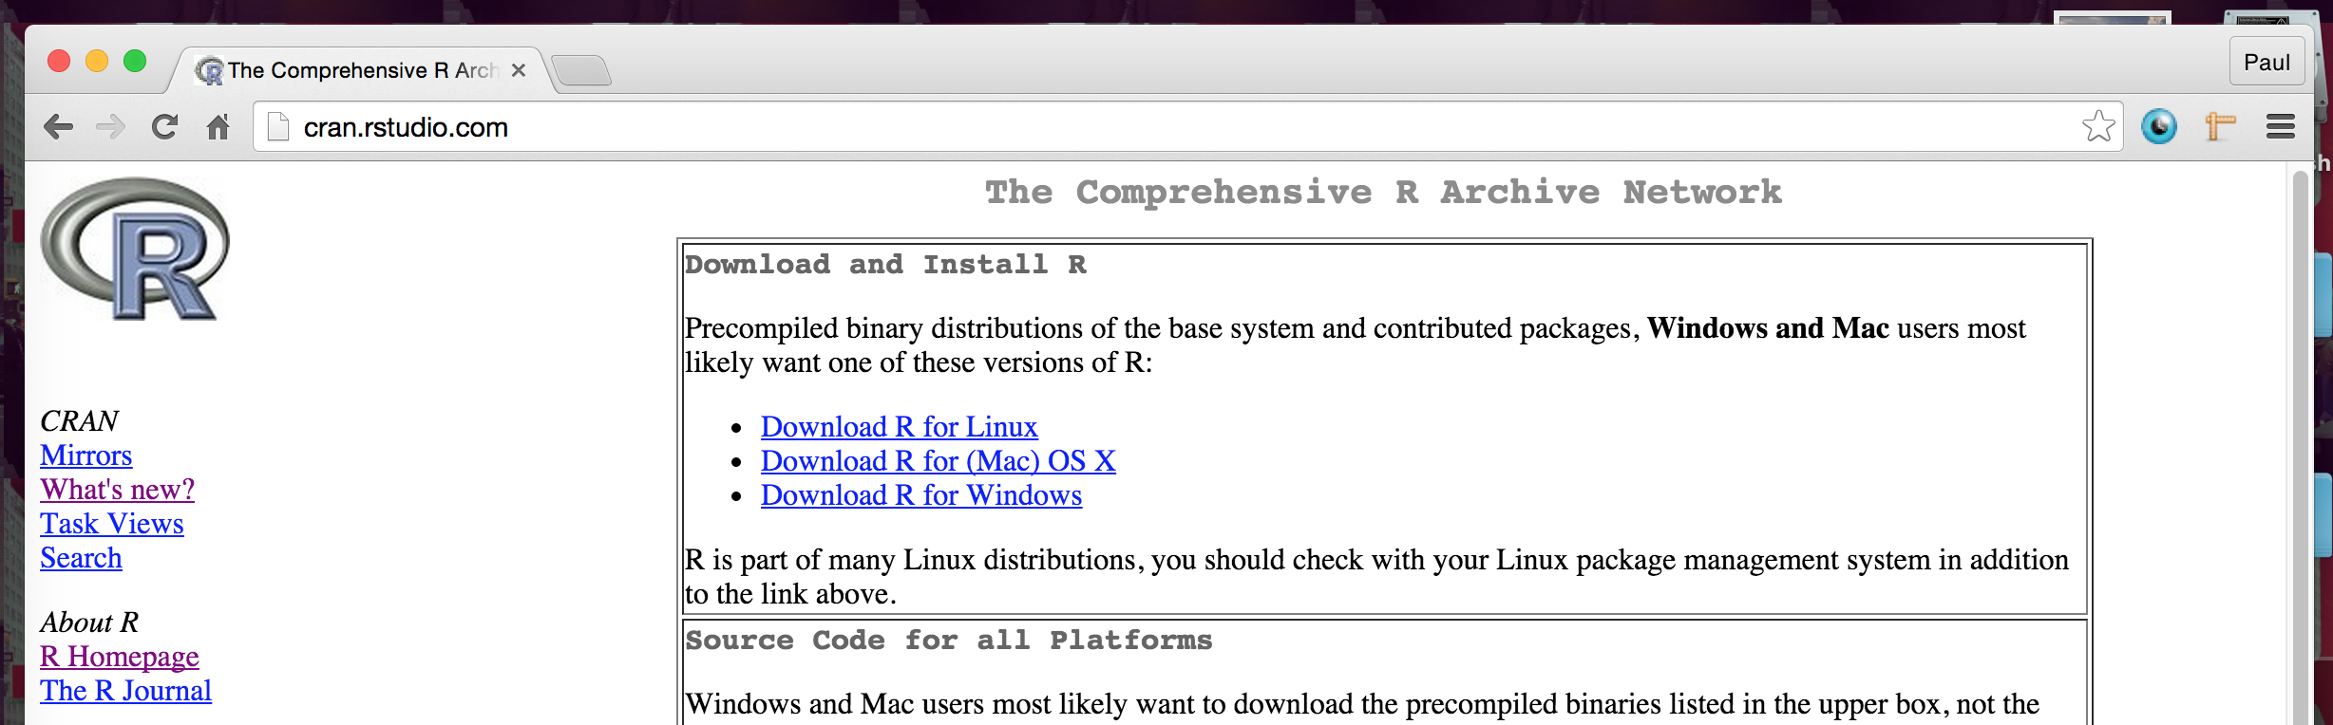Close the Comprehensive R Archive tab
Viewport: 2333px width, 725px height.
click(519, 70)
